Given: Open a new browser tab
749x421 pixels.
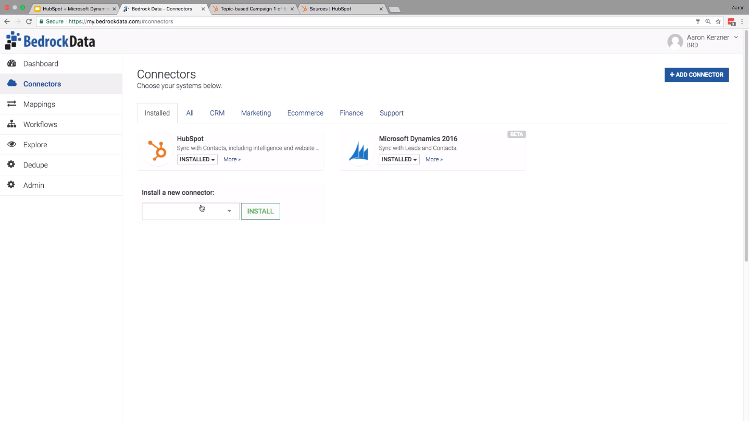Looking at the screenshot, I should coord(394,9).
